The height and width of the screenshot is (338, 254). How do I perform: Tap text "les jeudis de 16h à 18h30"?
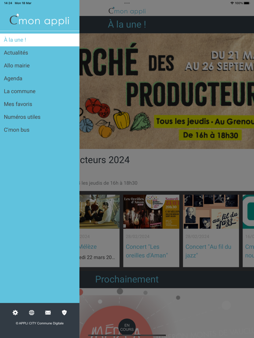[x=109, y=183]
